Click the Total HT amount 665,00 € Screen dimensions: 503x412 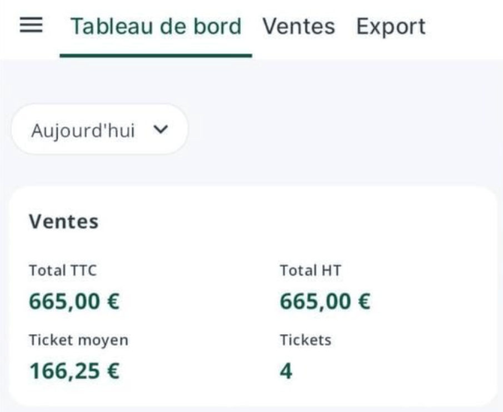(325, 302)
